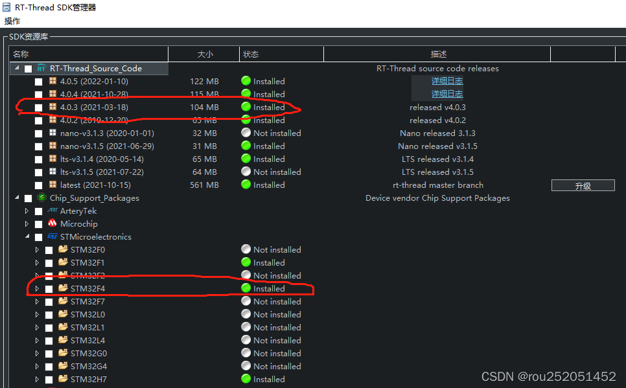Screen dimensions: 626x388
Task: Sort by the 状态 column header
Action: [281, 54]
